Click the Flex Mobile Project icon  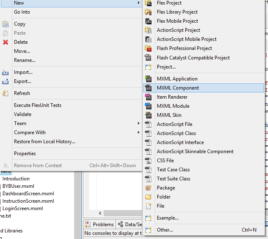pyautogui.click(x=148, y=21)
